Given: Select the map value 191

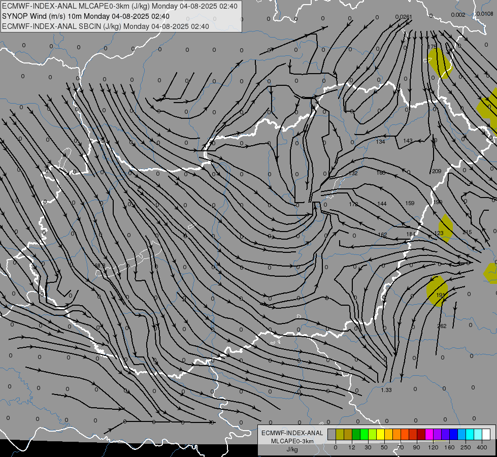Looking at the screenshot, I should tap(441, 295).
